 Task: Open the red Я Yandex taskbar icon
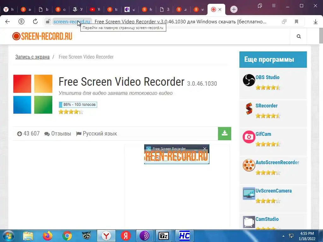(126, 236)
